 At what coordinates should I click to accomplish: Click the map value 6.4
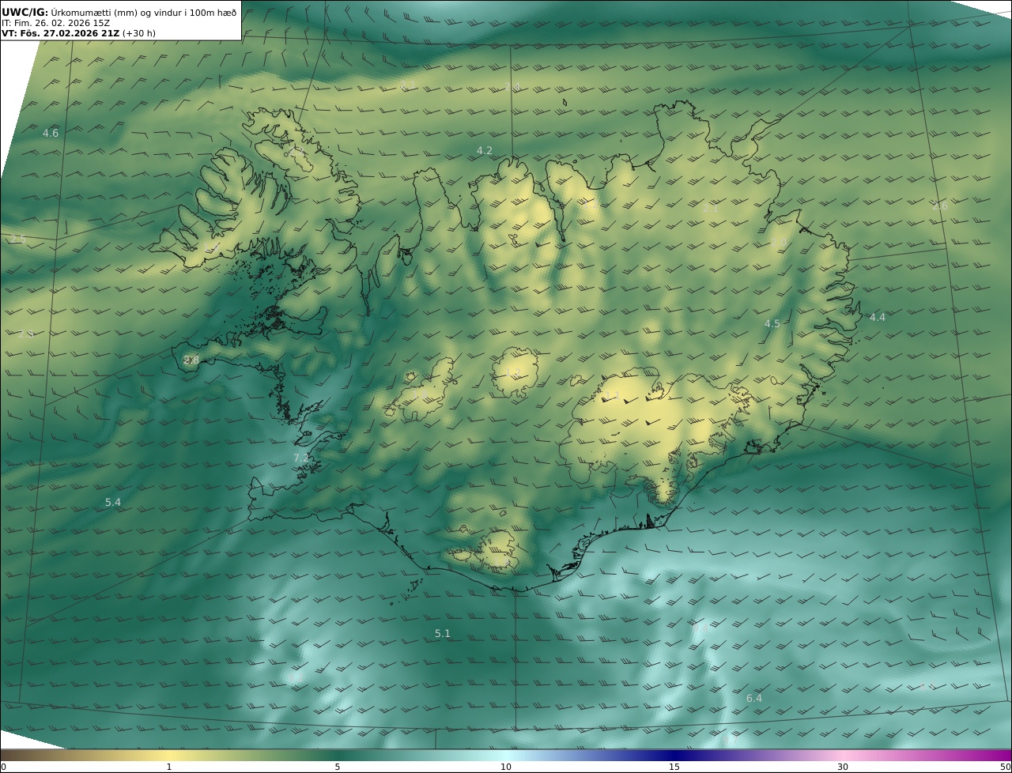coord(754,698)
